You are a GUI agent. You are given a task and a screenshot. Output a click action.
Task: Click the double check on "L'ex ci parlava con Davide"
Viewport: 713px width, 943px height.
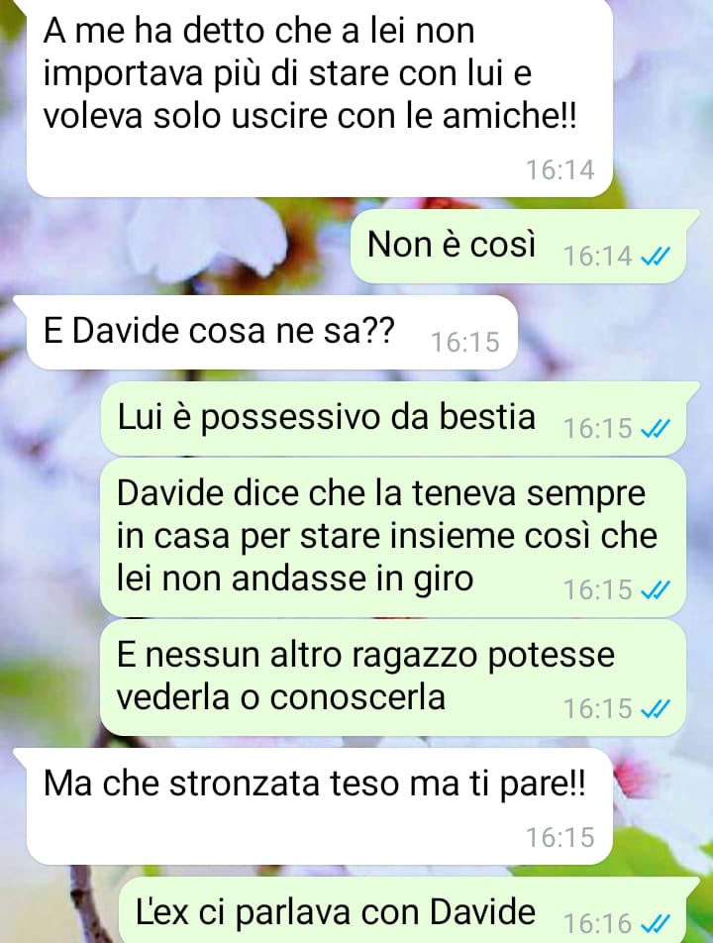click(x=656, y=922)
